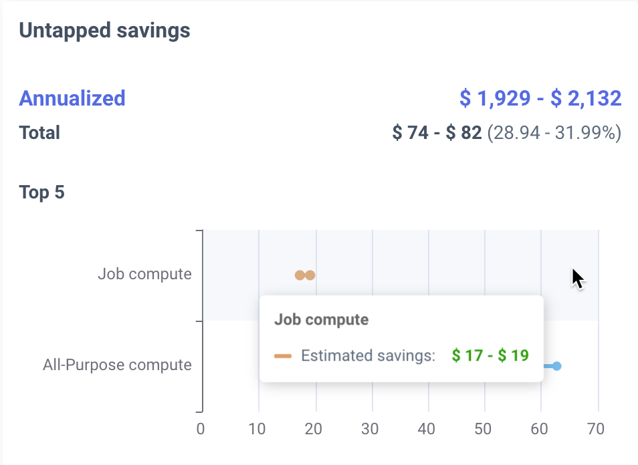Click the orange Estimated savings legend dash

click(x=284, y=355)
